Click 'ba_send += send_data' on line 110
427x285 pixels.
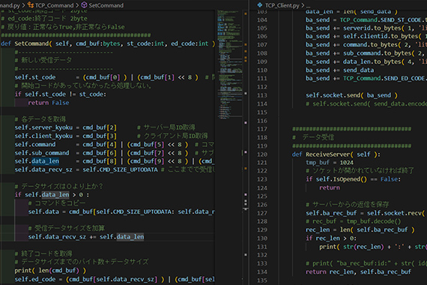(x=339, y=70)
